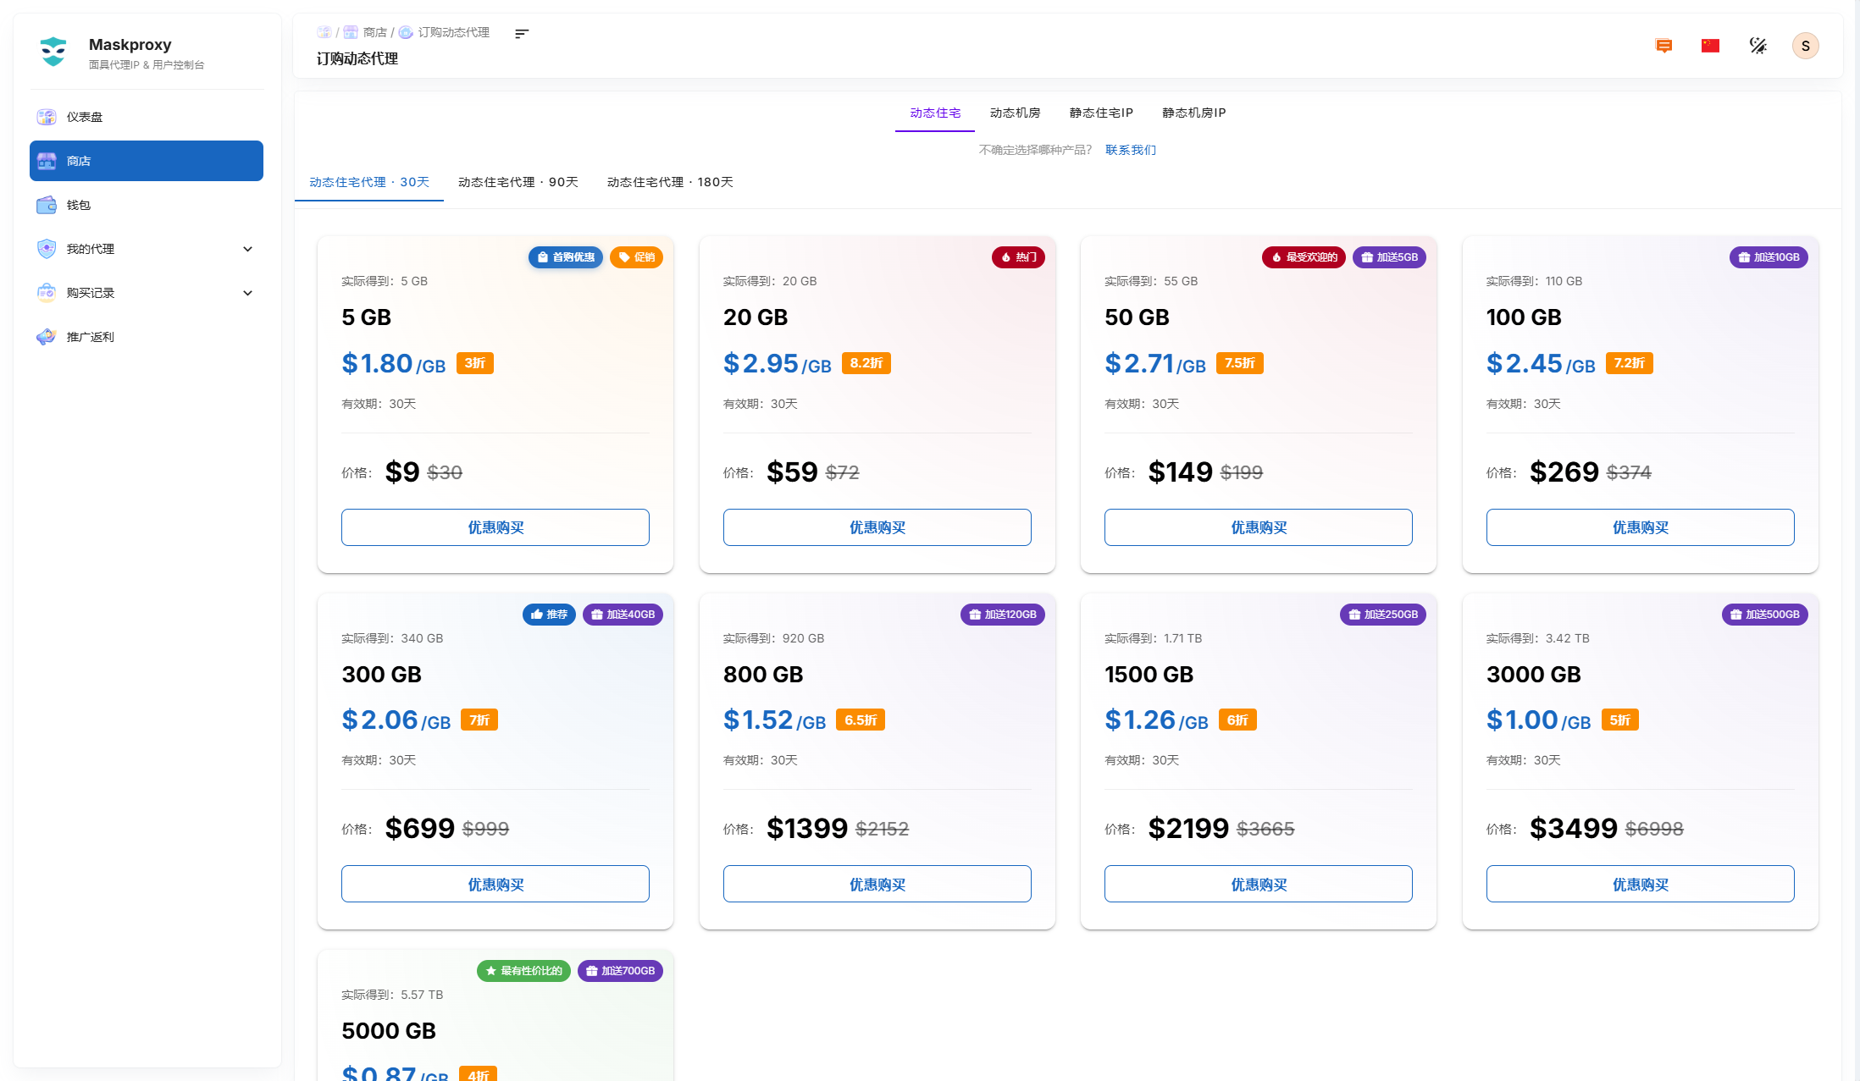Click the strikethrough $3665 original price
The image size is (1860, 1081).
1265,829
